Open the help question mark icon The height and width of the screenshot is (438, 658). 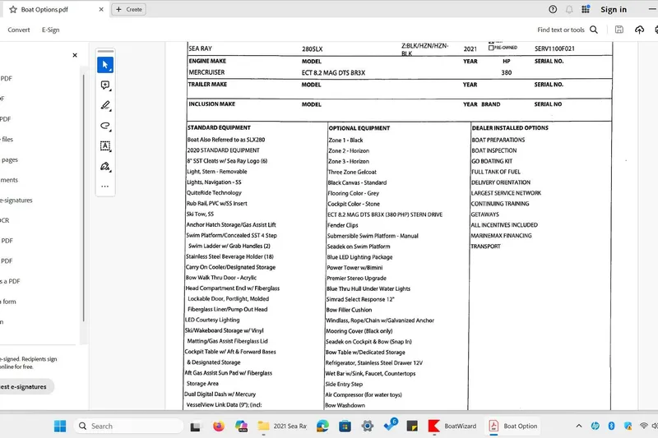point(552,9)
